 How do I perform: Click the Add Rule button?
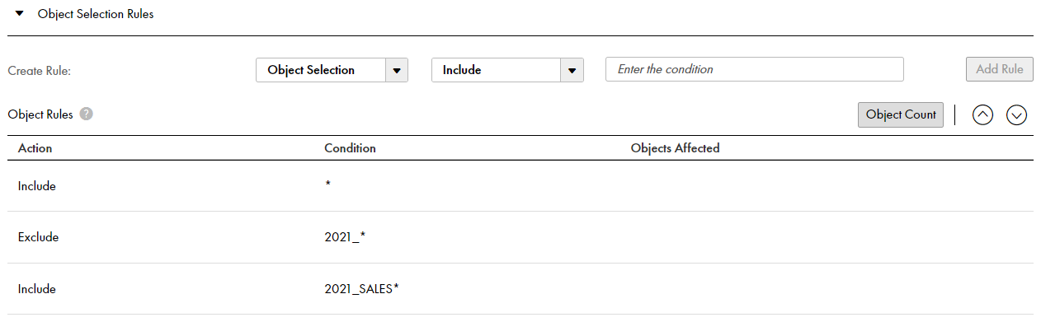pos(1000,69)
